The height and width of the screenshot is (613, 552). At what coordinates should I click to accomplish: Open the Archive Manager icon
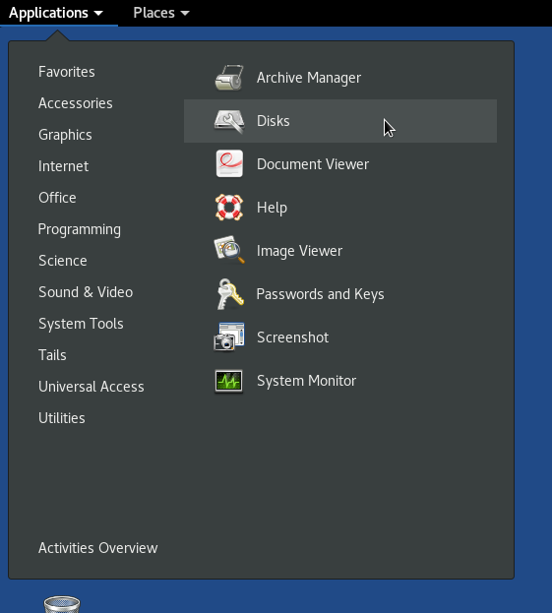[229, 78]
